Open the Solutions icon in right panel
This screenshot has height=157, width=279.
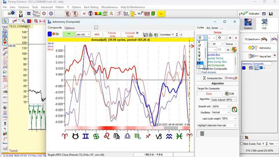coord(248,24)
